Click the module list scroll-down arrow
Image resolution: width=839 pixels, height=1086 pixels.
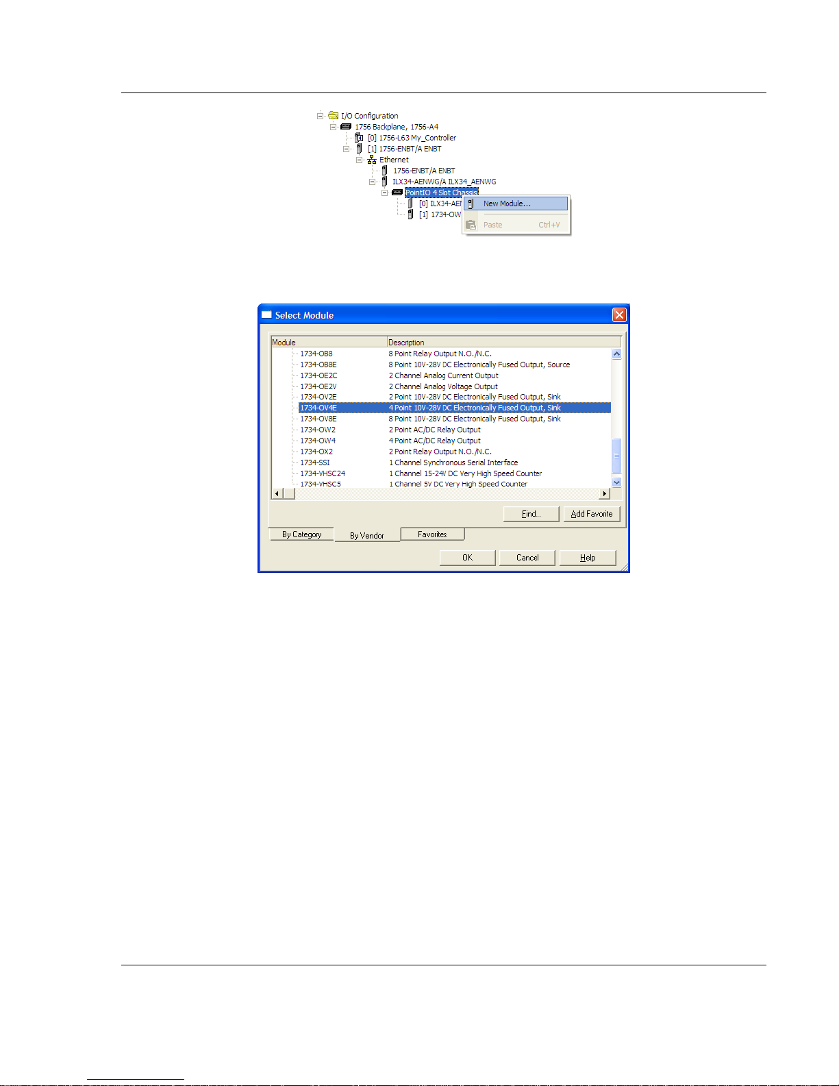click(616, 482)
